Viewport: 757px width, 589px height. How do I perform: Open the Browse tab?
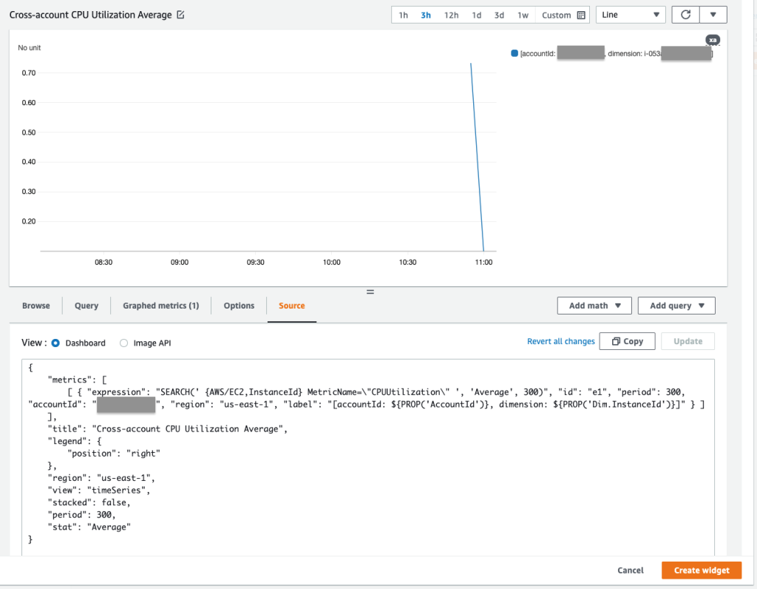point(35,305)
